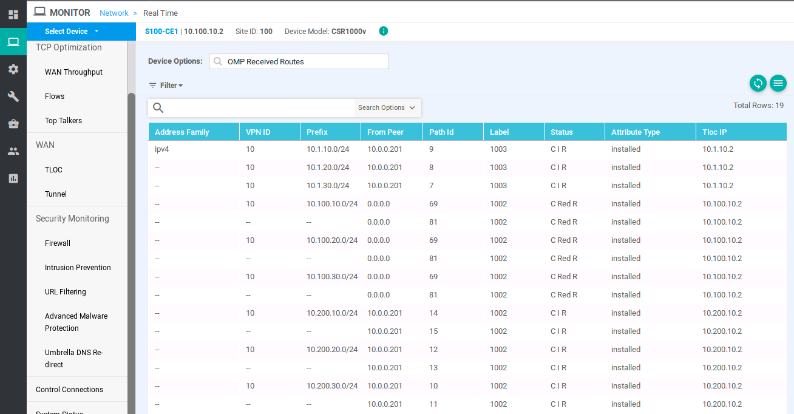Screen dimensions: 794x414
Task: Open the Analytics chart icon in sidebar
Action: [13, 178]
